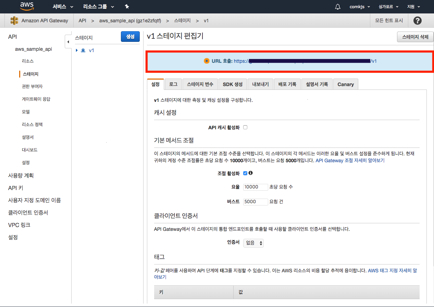Switch to the Canary tab
This screenshot has height=307, width=434.
click(345, 84)
